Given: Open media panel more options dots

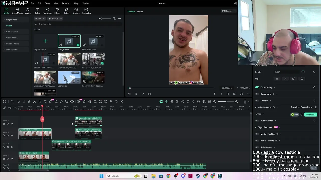Looking at the screenshot, I should coord(120,19).
